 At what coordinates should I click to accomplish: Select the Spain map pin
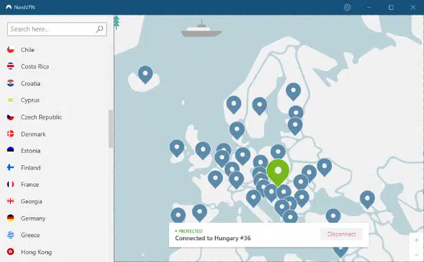tap(199, 212)
